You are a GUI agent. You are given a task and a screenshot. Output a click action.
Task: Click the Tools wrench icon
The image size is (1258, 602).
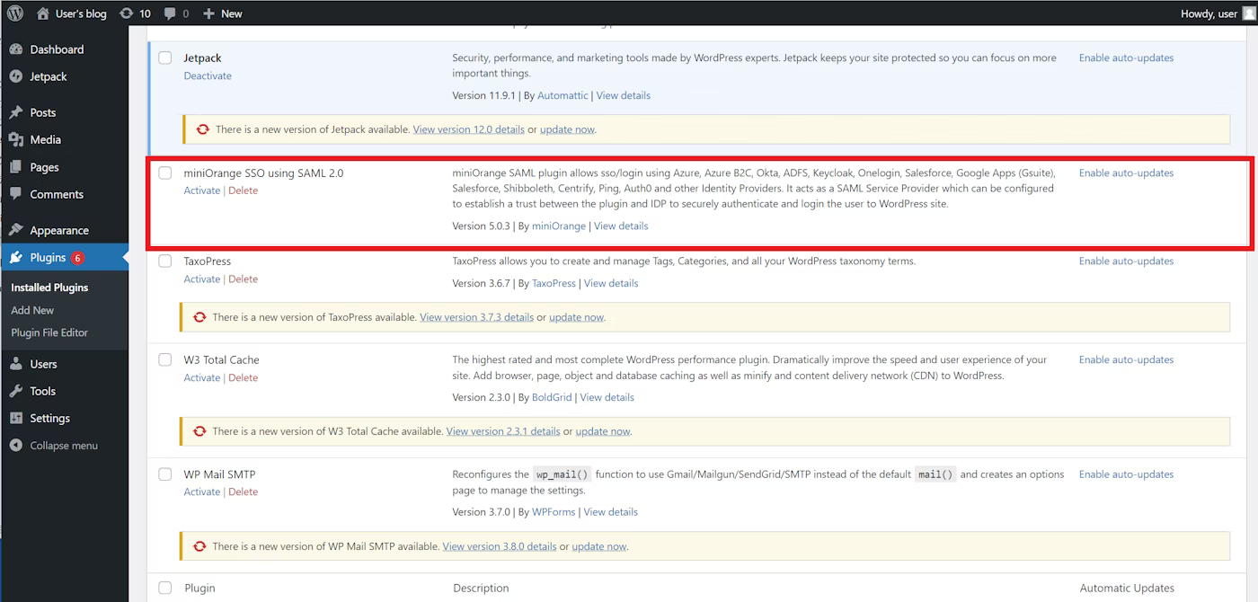pos(15,391)
